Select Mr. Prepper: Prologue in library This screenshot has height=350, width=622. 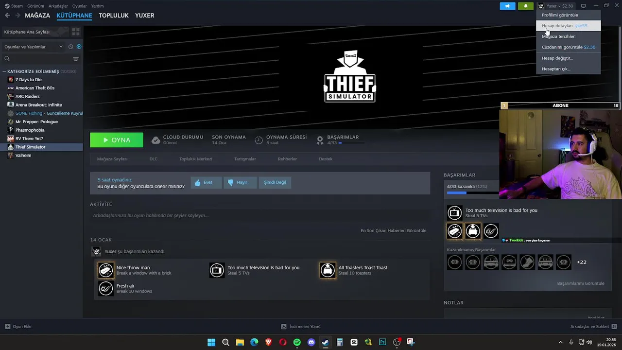click(x=36, y=122)
